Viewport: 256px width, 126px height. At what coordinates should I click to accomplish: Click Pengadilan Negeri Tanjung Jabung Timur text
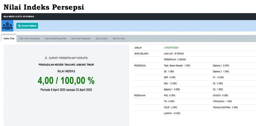pyautogui.click(x=66, y=65)
